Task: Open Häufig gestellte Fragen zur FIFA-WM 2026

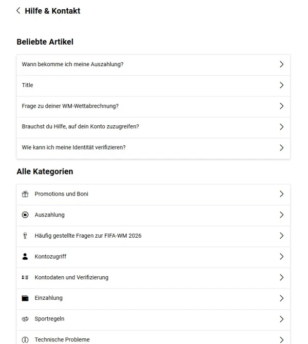Action: pyautogui.click(x=153, y=236)
